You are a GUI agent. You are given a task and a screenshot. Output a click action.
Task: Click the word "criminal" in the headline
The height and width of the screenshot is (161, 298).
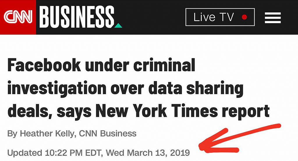pyautogui.click(x=164, y=66)
